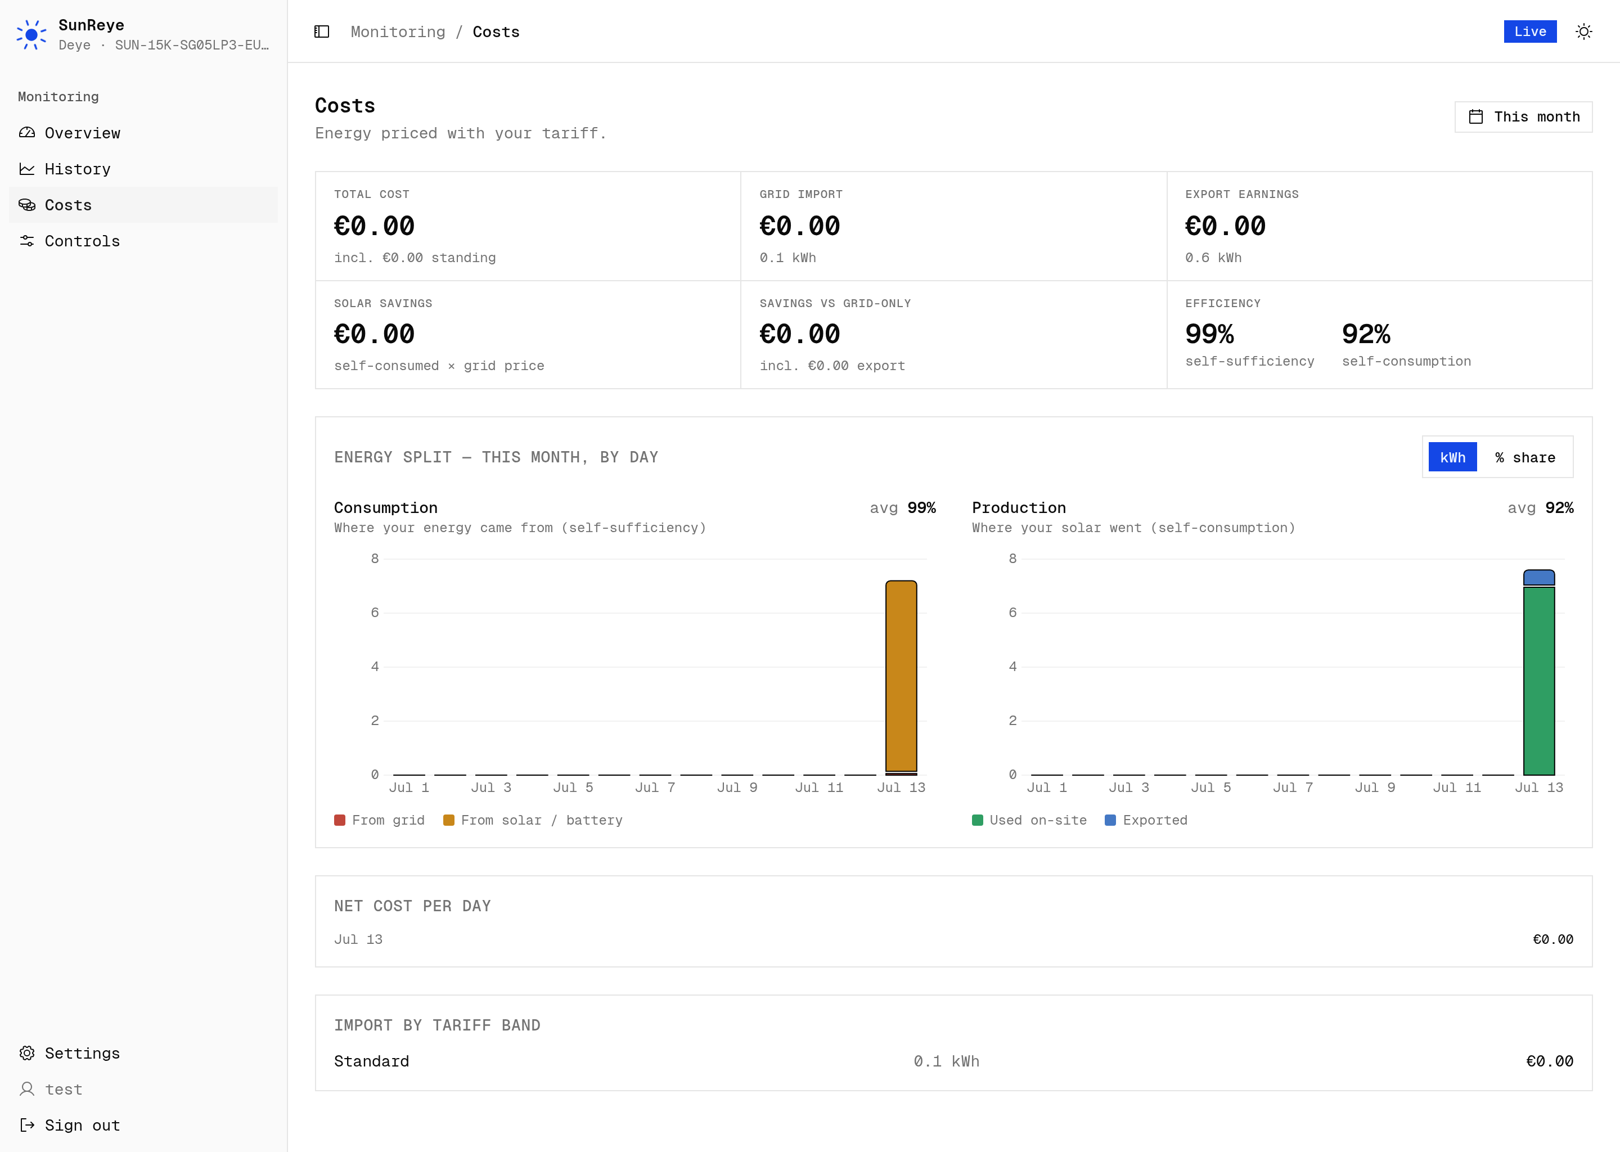Click the Sign out arrow icon
This screenshot has width=1620, height=1152.
[x=27, y=1125]
